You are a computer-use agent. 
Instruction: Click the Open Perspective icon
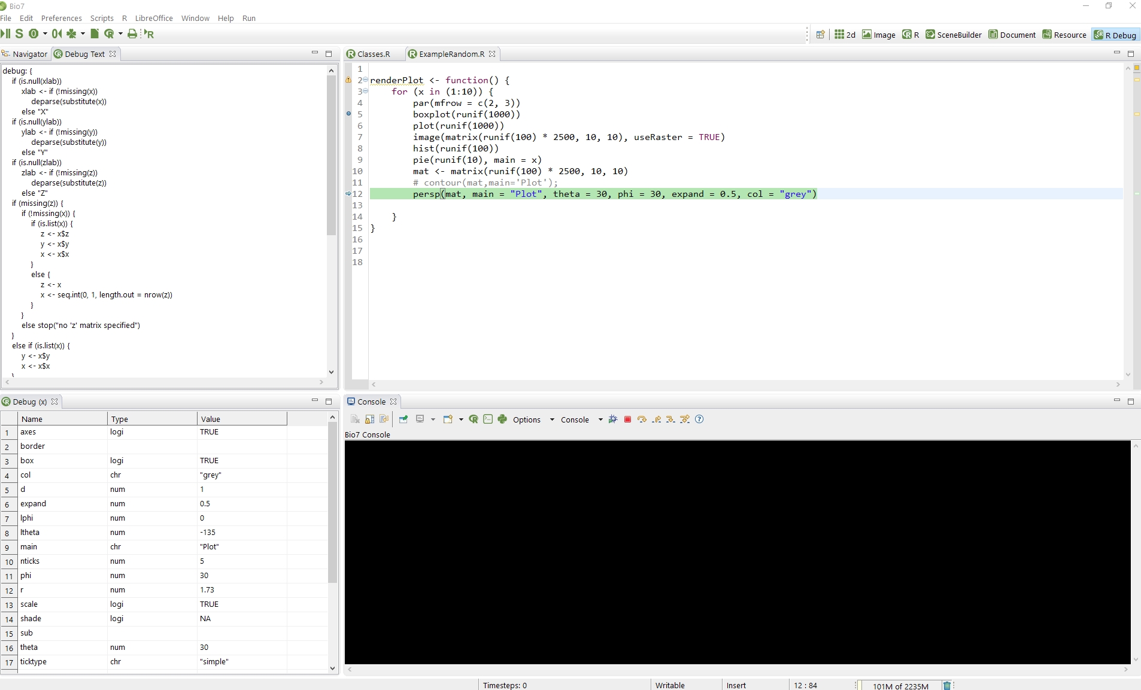coord(821,35)
